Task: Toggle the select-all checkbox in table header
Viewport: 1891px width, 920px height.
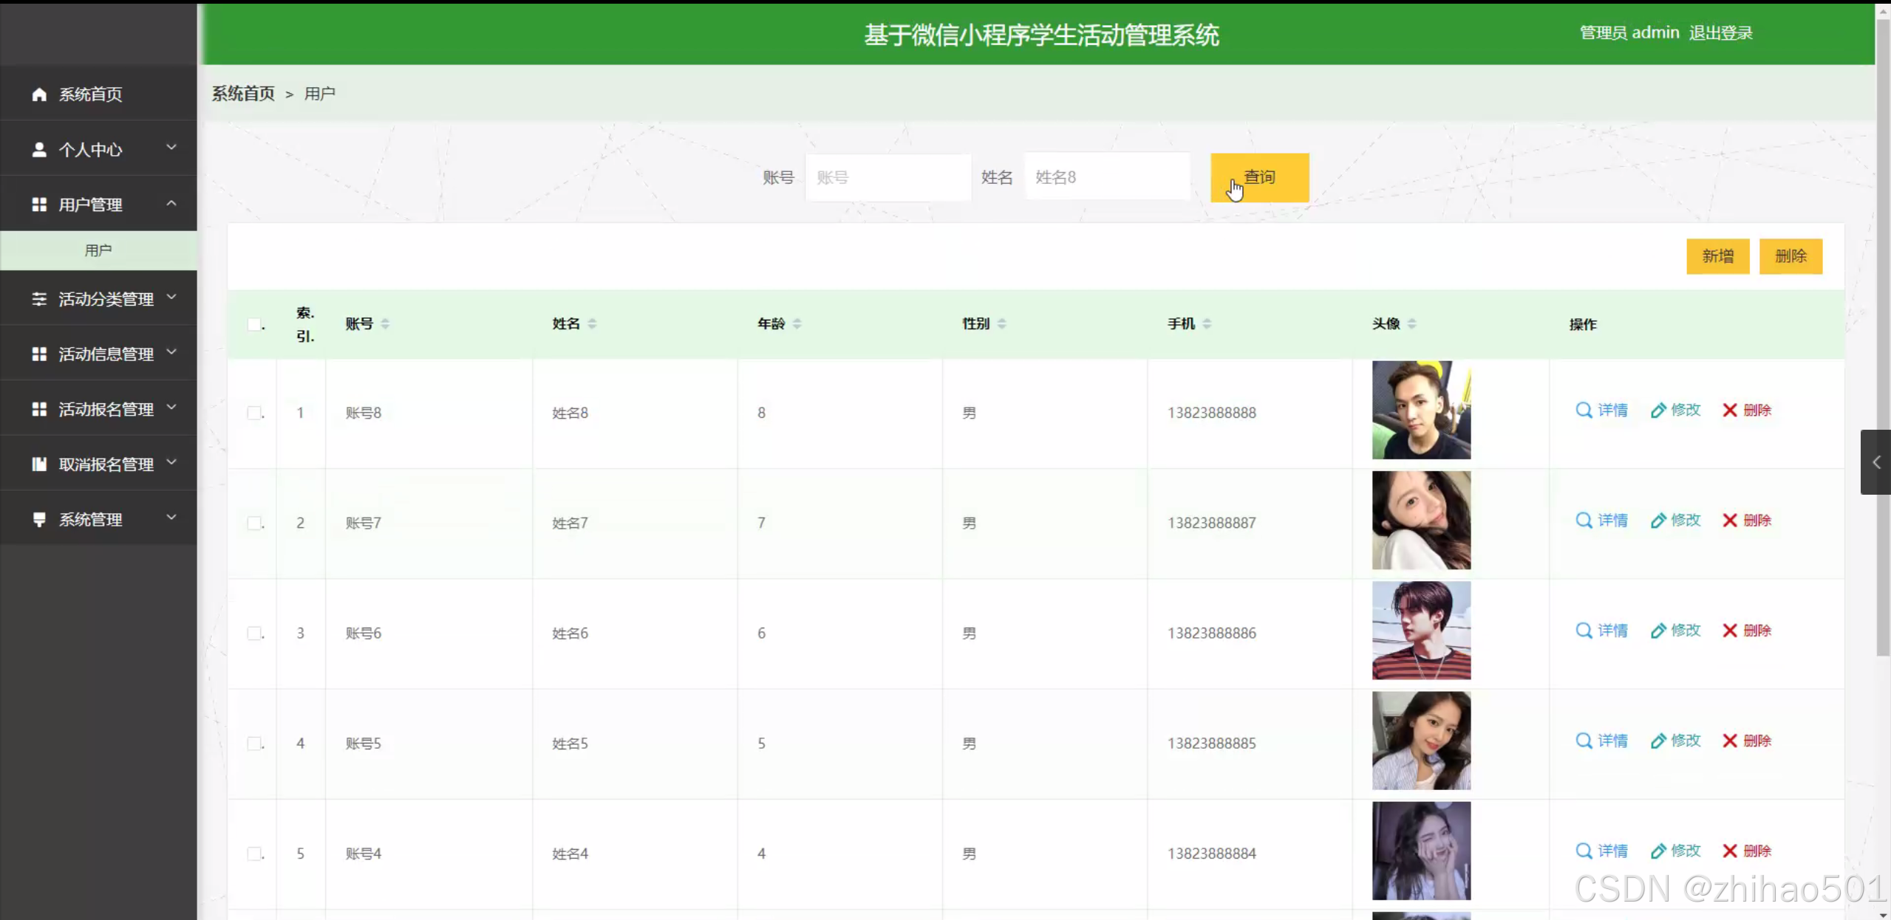Action: point(254,325)
